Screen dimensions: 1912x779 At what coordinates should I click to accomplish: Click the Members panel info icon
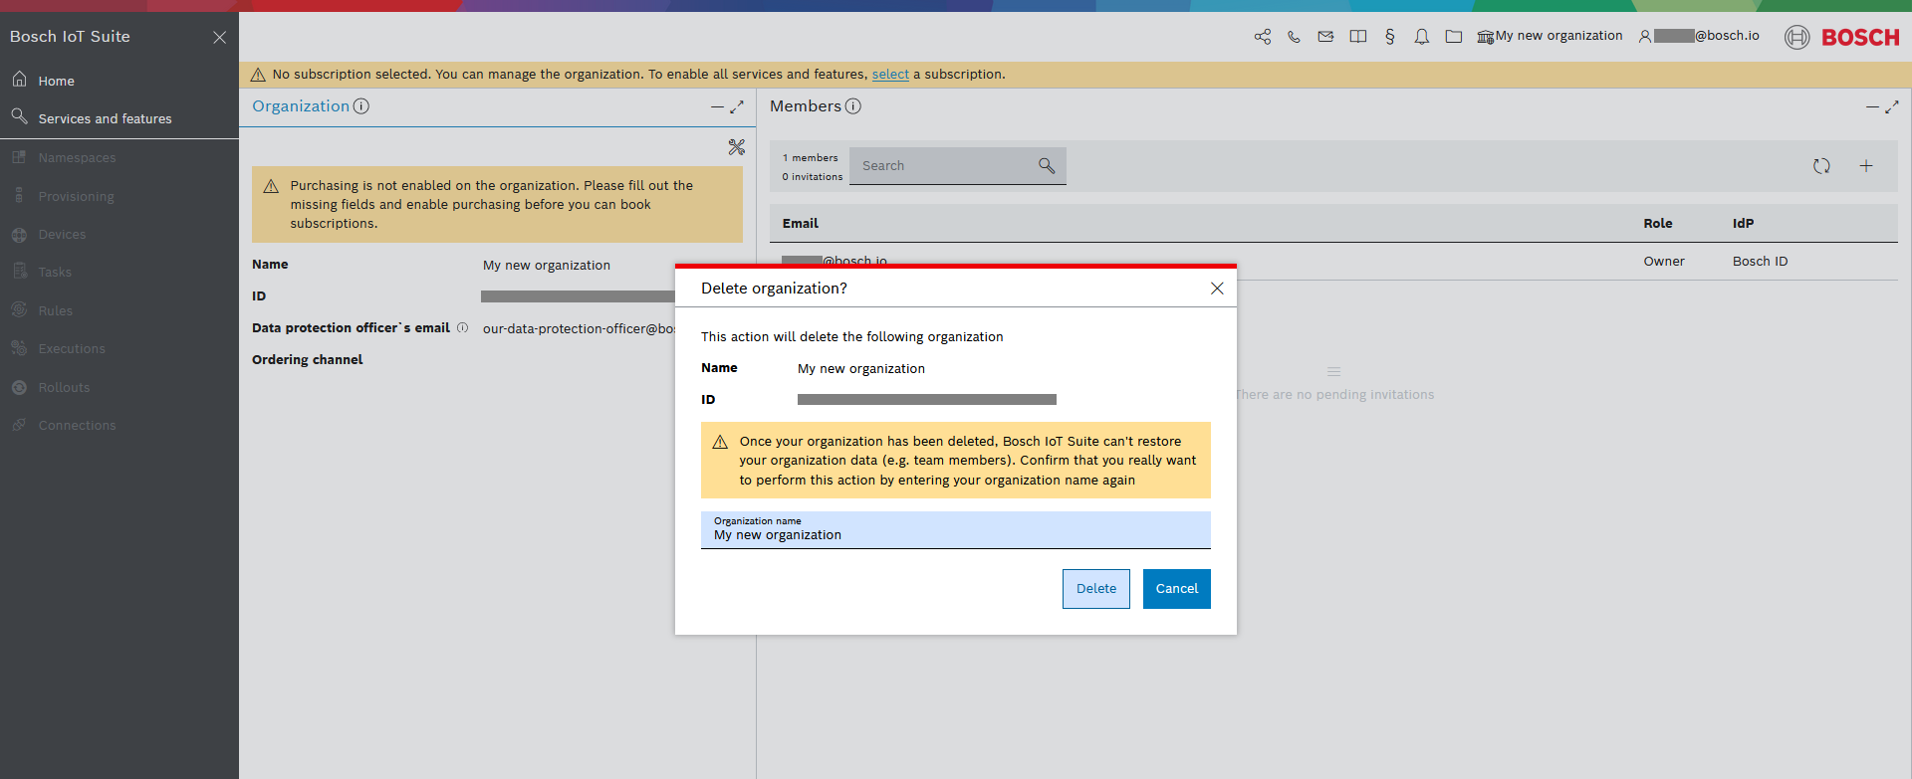tap(853, 106)
